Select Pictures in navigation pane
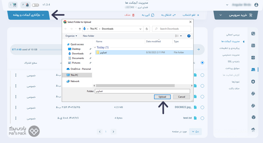 (76, 63)
